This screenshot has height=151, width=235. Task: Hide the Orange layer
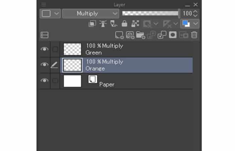tap(45, 65)
